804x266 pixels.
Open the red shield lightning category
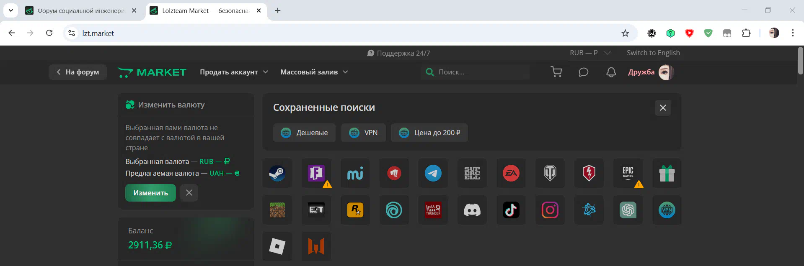click(x=589, y=173)
